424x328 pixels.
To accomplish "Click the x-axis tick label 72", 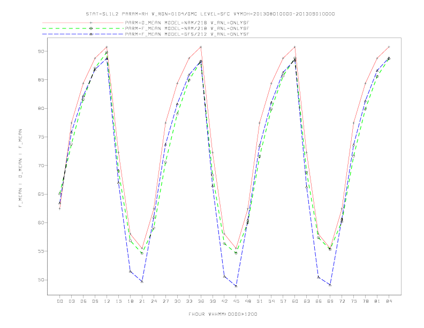I will pyautogui.click(x=342, y=301).
